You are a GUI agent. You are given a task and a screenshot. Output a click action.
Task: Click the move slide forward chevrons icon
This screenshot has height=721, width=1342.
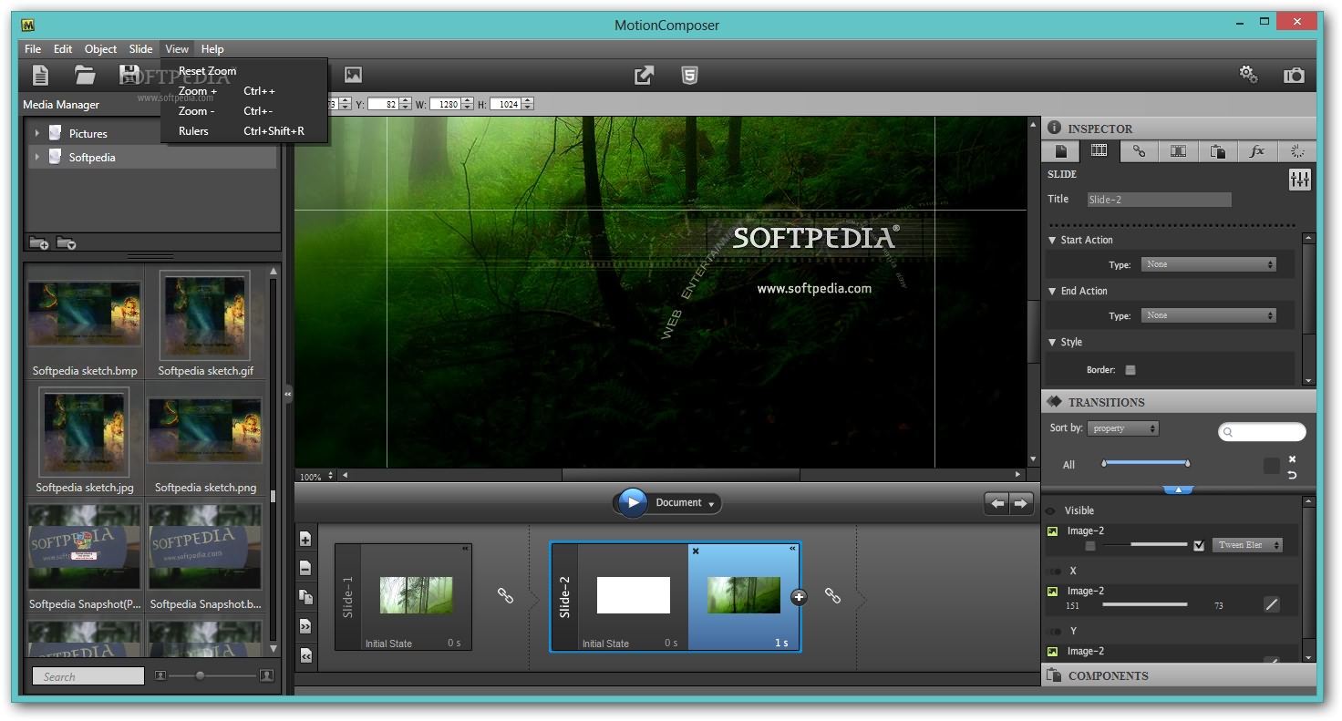pyautogui.click(x=305, y=626)
